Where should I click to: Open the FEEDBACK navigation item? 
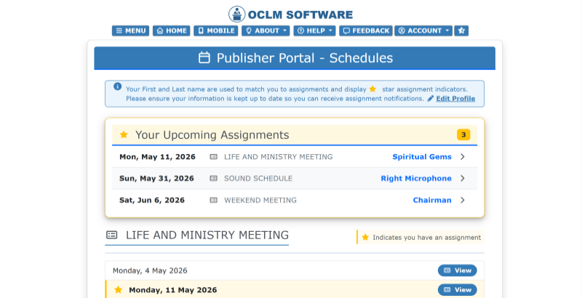tap(366, 31)
